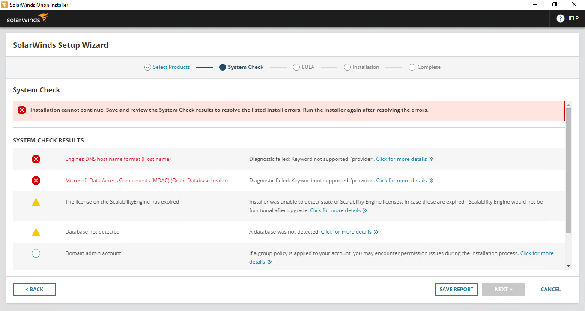Select the Installation wizard step
The width and height of the screenshot is (585, 311).
[x=366, y=67]
